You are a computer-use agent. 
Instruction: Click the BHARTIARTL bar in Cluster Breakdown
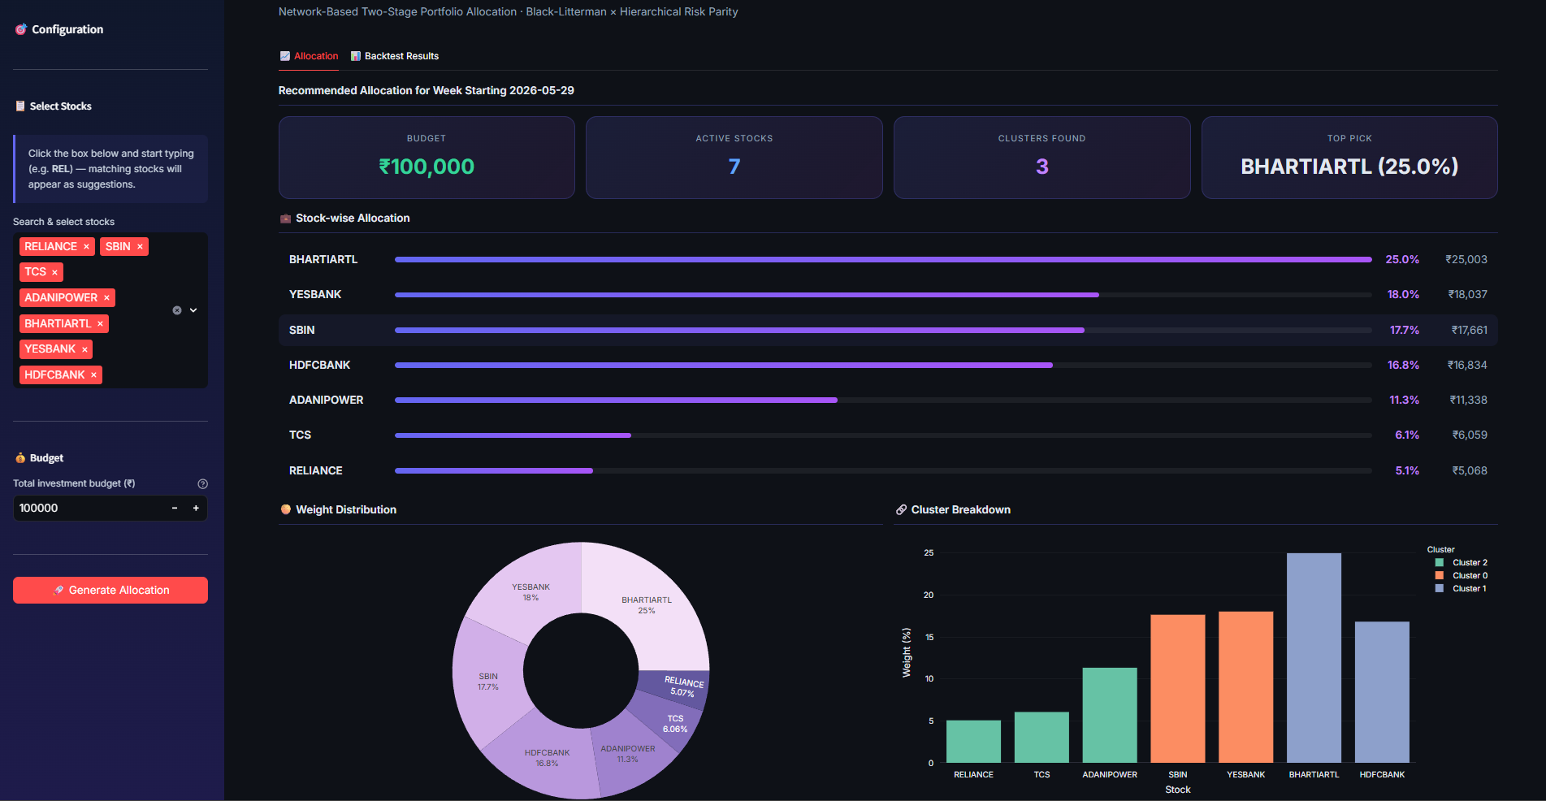click(1314, 658)
